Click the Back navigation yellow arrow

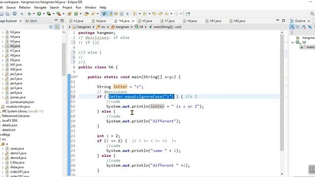(x=166, y=14)
